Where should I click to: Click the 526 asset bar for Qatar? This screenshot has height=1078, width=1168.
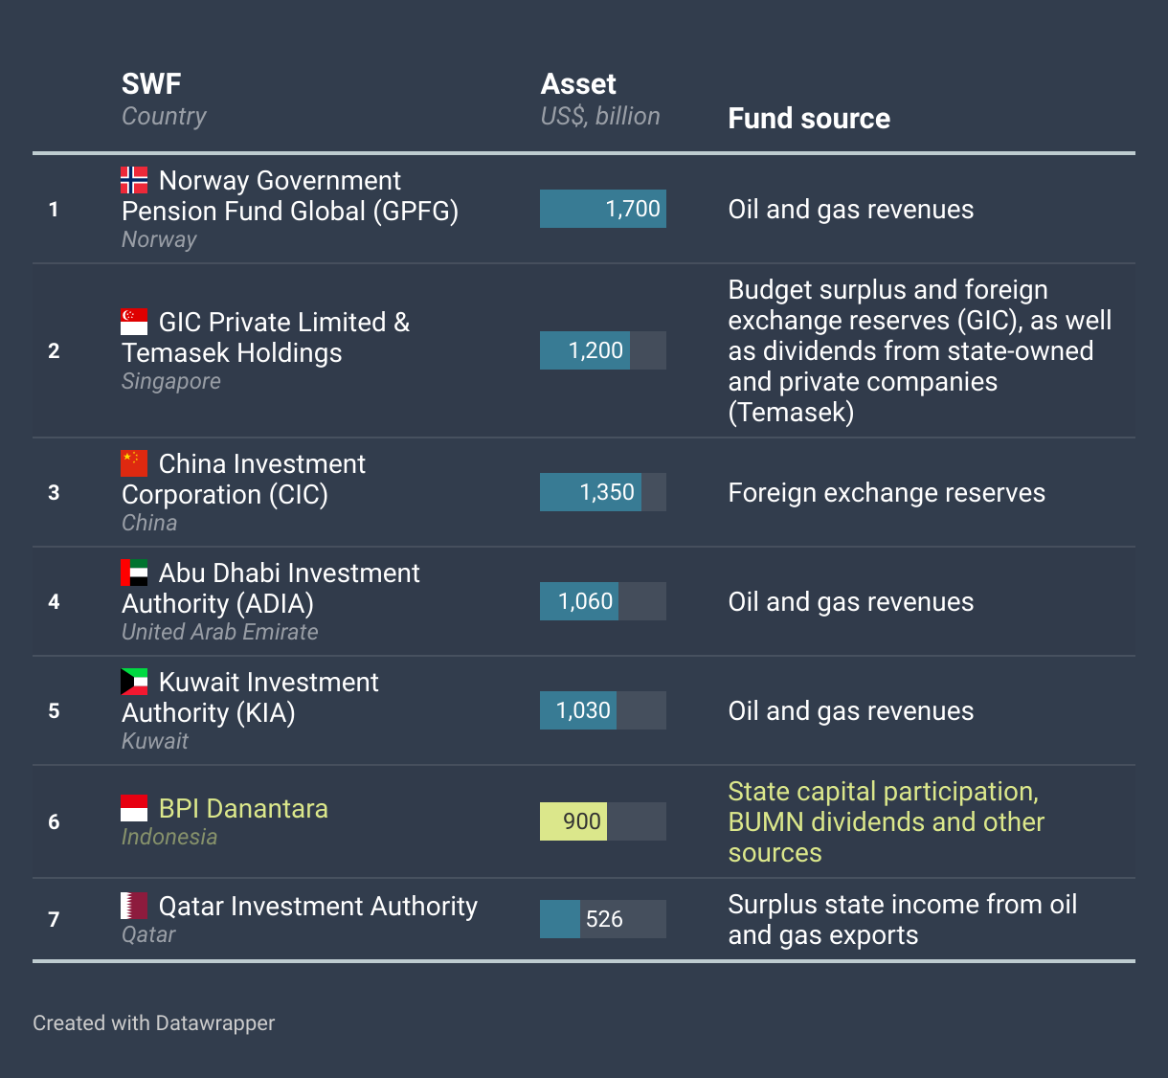pos(560,919)
